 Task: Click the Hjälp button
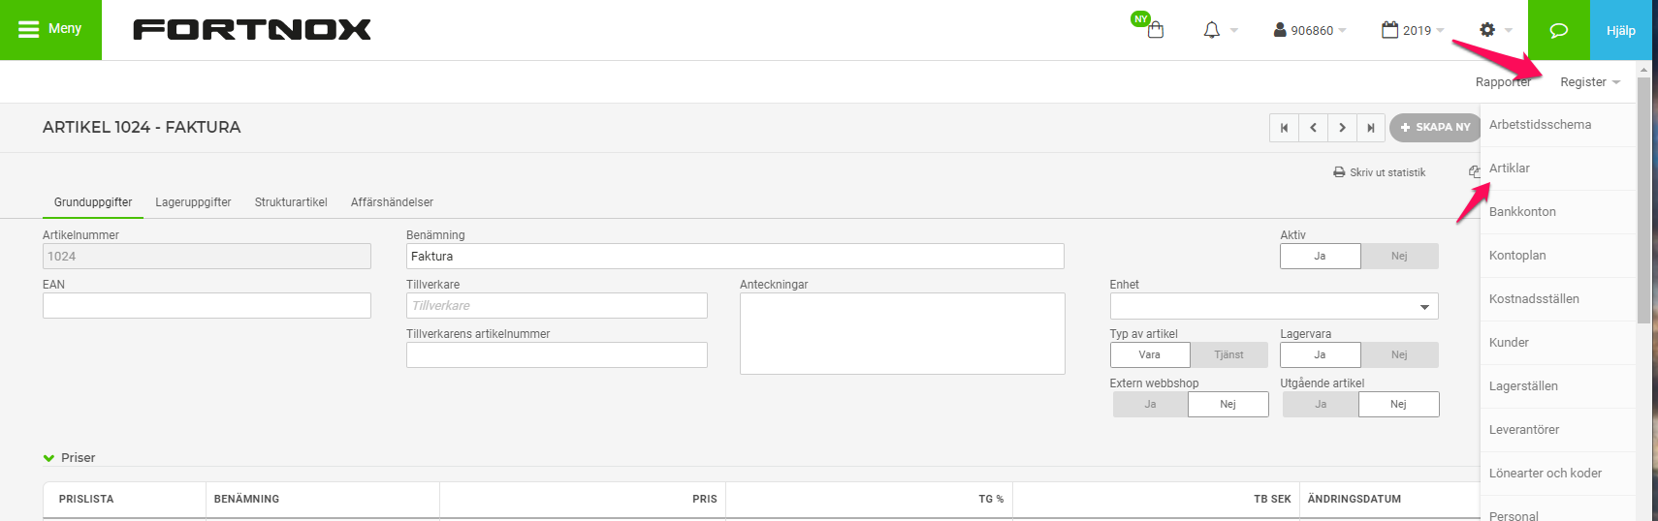[1621, 30]
